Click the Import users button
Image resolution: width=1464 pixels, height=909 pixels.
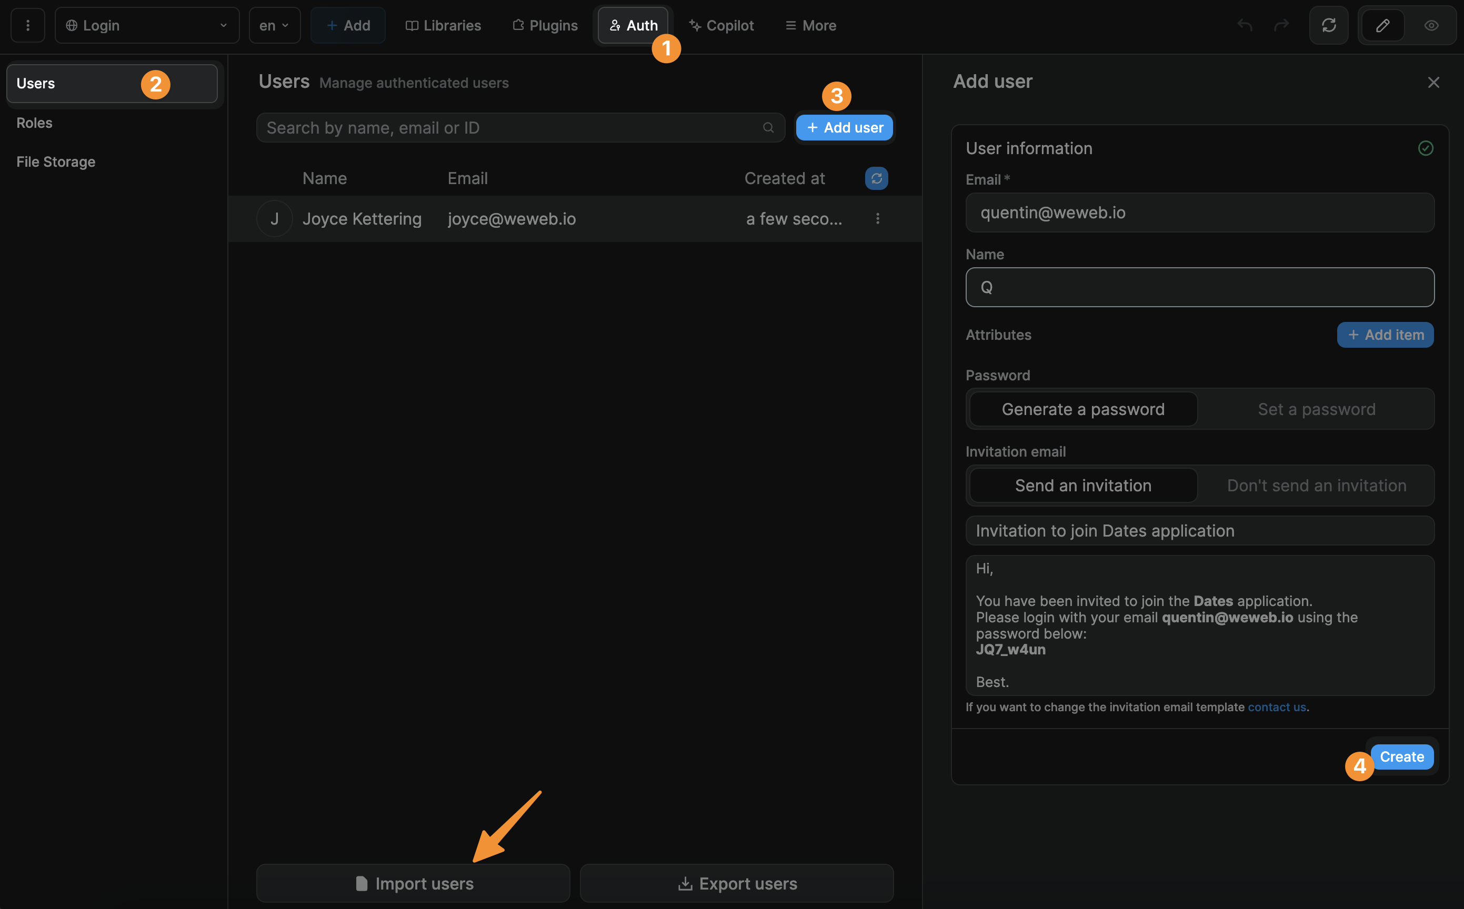pos(413,883)
